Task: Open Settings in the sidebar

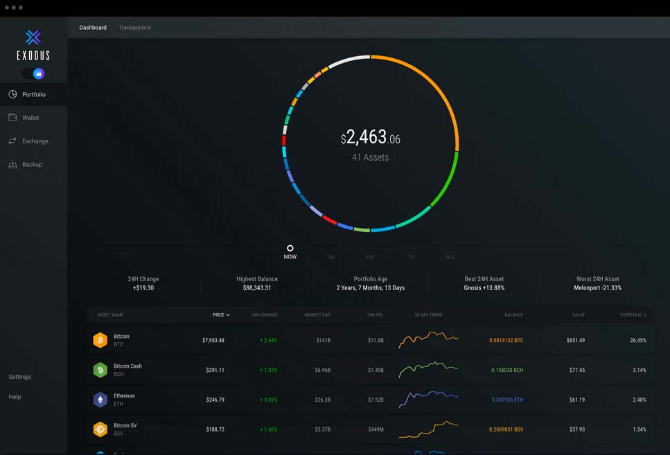Action: pyautogui.click(x=19, y=377)
